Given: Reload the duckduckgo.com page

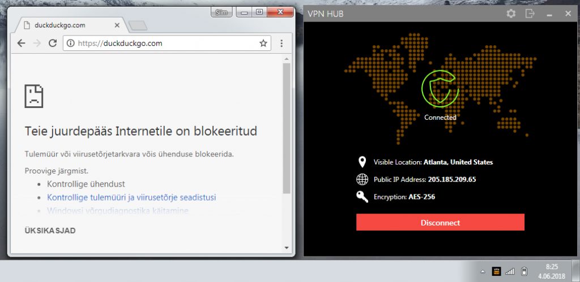Looking at the screenshot, I should (53, 44).
